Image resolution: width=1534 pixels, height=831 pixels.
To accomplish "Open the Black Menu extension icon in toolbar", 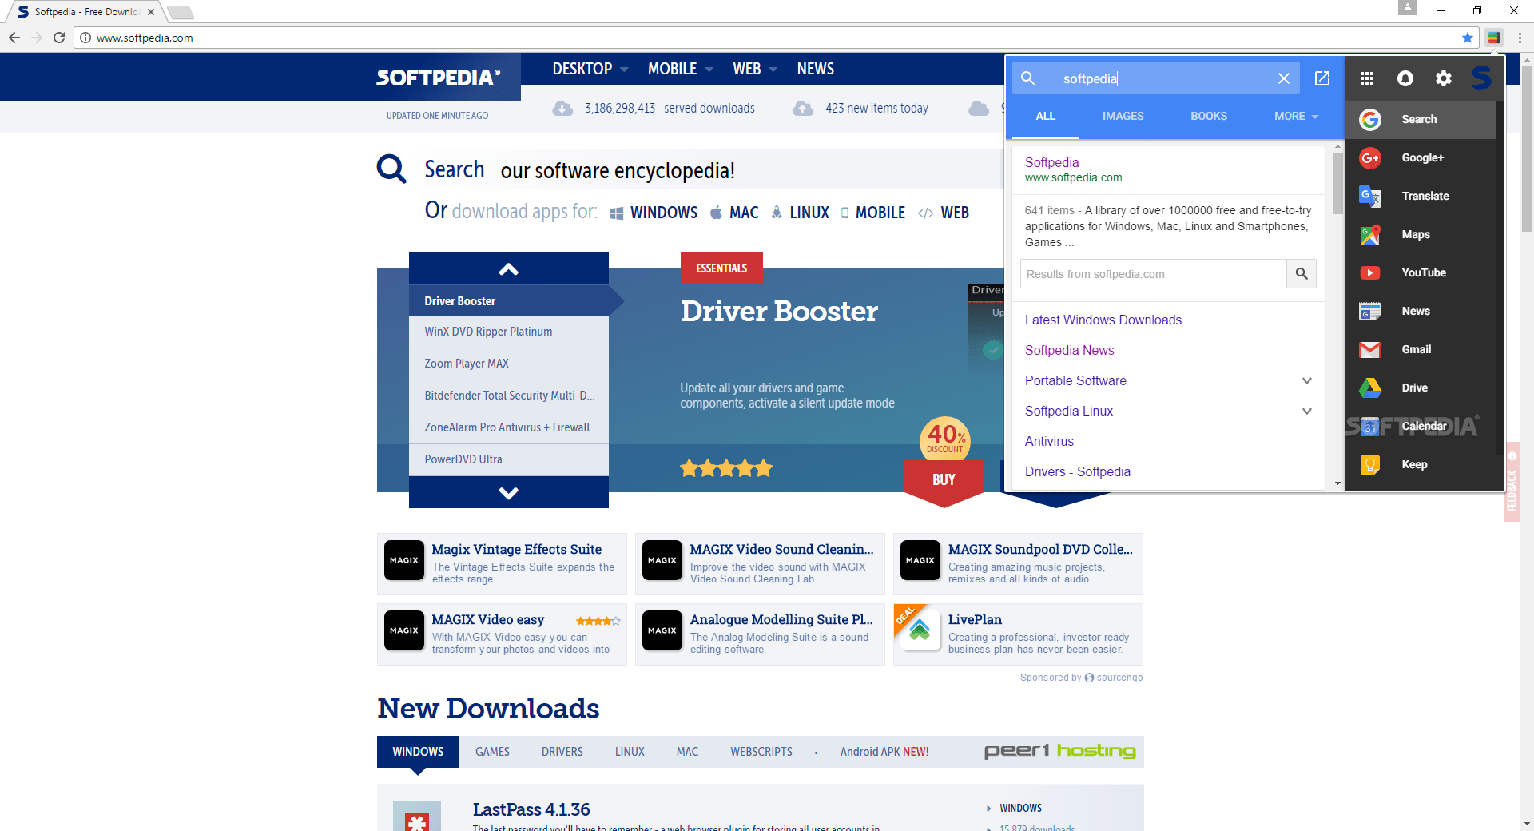I will click(x=1493, y=38).
